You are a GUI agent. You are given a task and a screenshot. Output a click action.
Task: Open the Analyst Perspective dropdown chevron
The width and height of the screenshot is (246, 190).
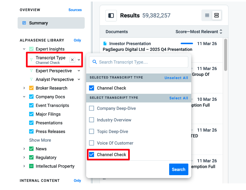tap(79, 79)
